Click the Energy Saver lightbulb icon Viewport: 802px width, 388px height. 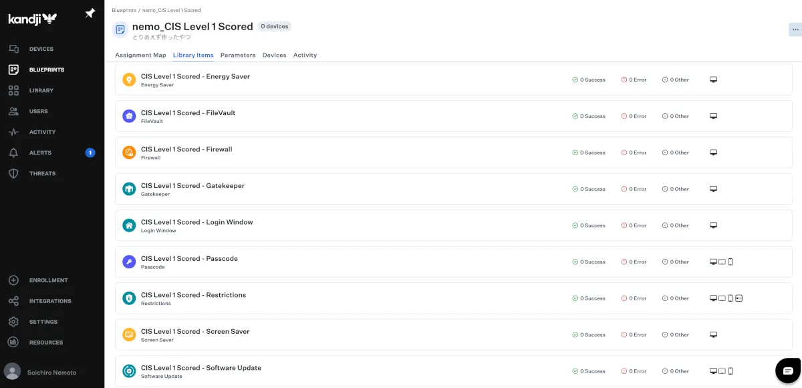pos(129,80)
